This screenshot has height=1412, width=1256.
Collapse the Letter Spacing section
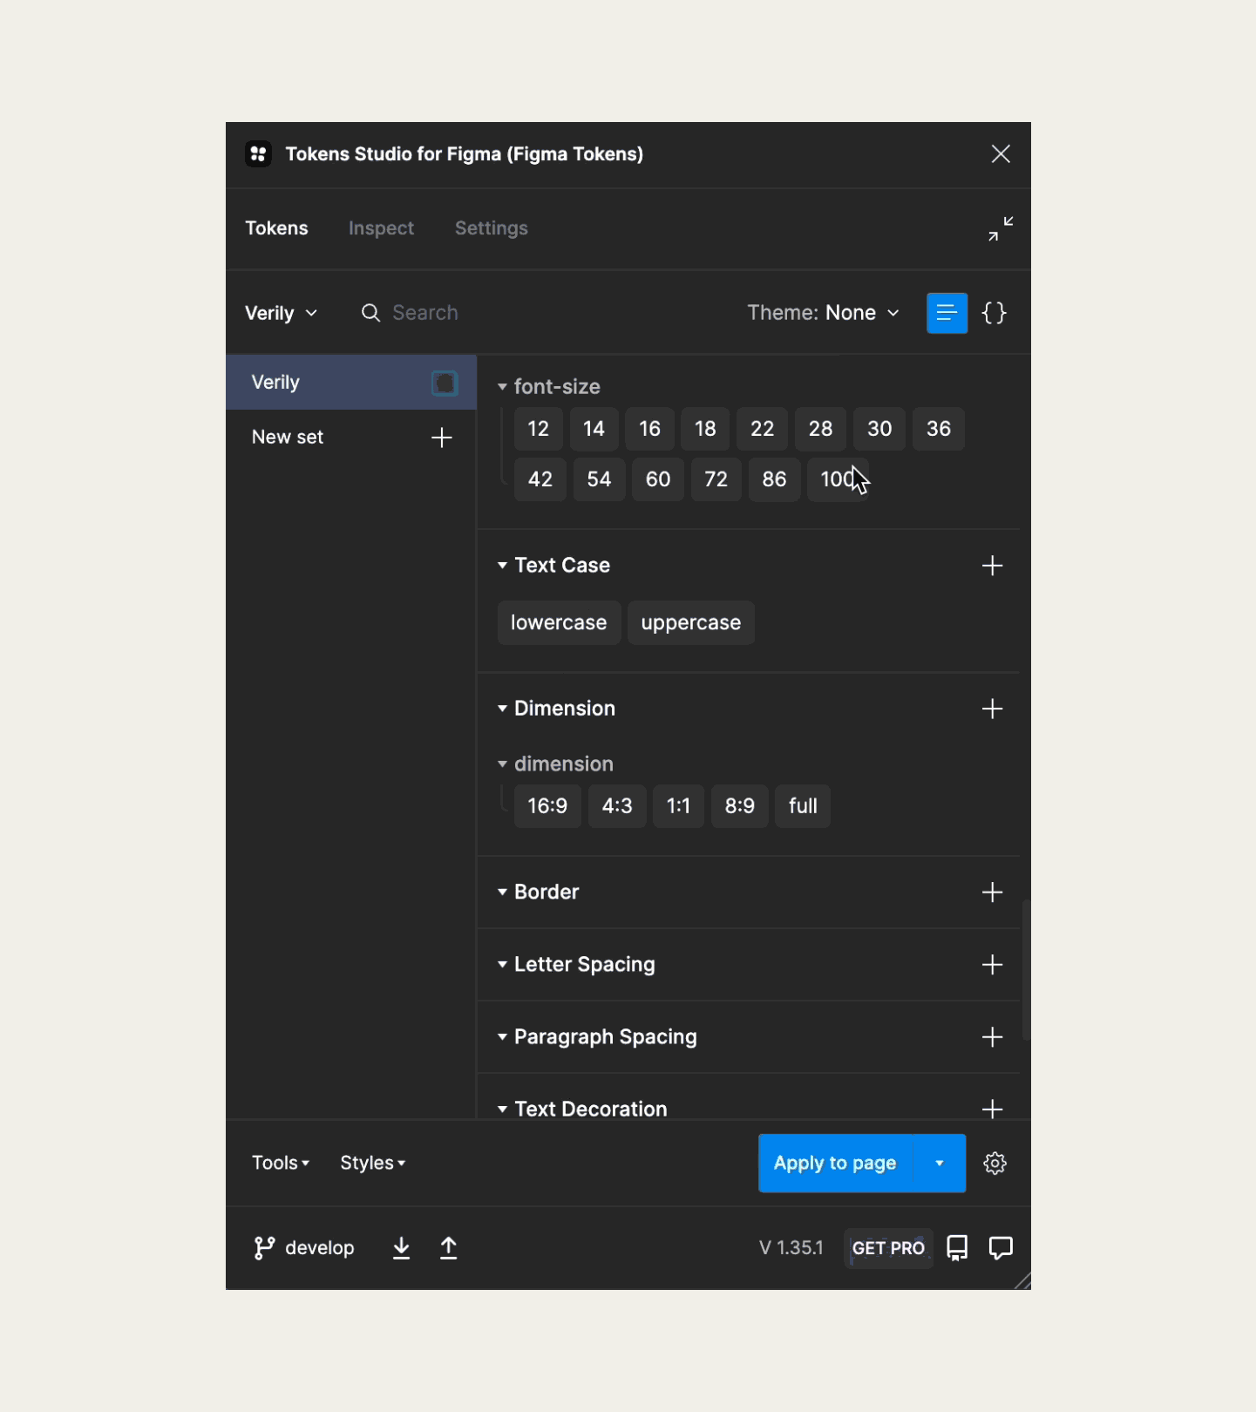(502, 965)
